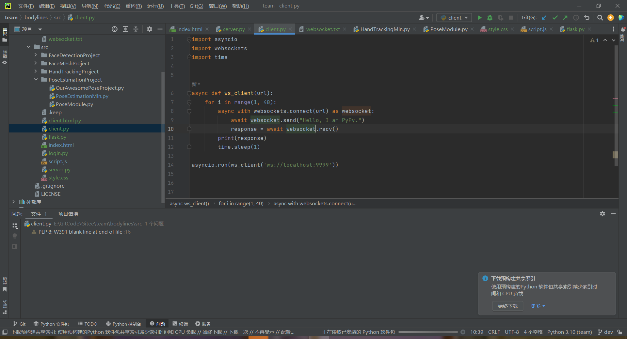Click the UTF-8 encoding selector
The width and height of the screenshot is (627, 339).
(512, 332)
